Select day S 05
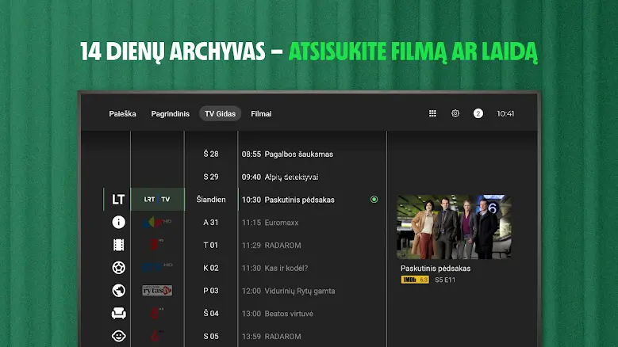This screenshot has width=618, height=347. click(x=211, y=336)
